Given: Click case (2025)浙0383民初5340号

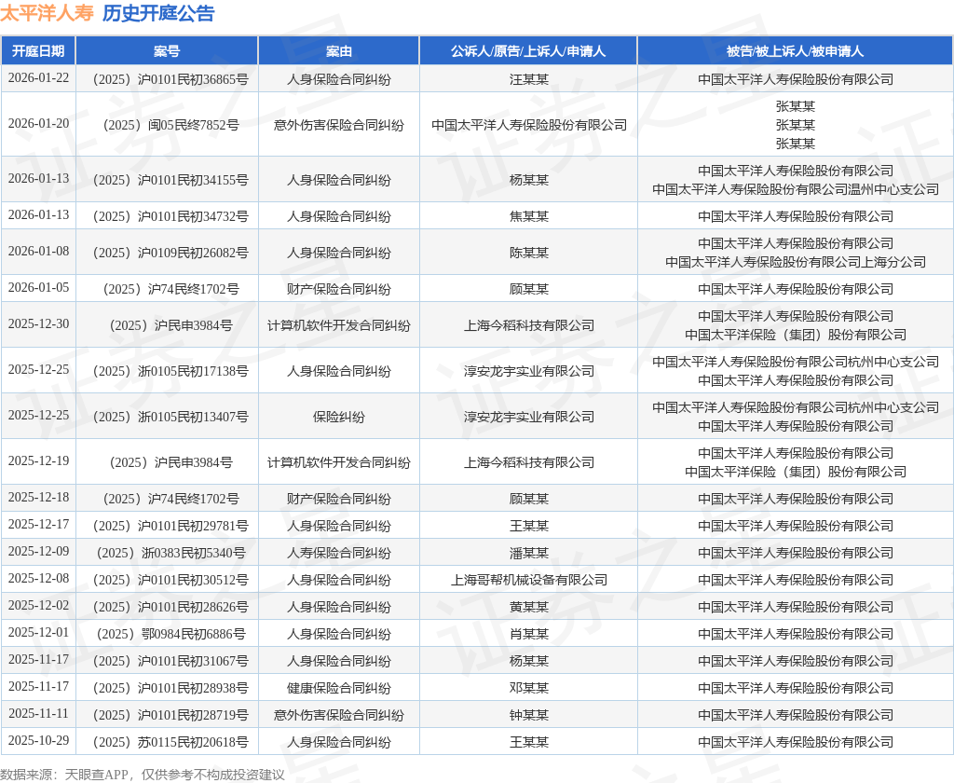Looking at the screenshot, I should point(170,553).
